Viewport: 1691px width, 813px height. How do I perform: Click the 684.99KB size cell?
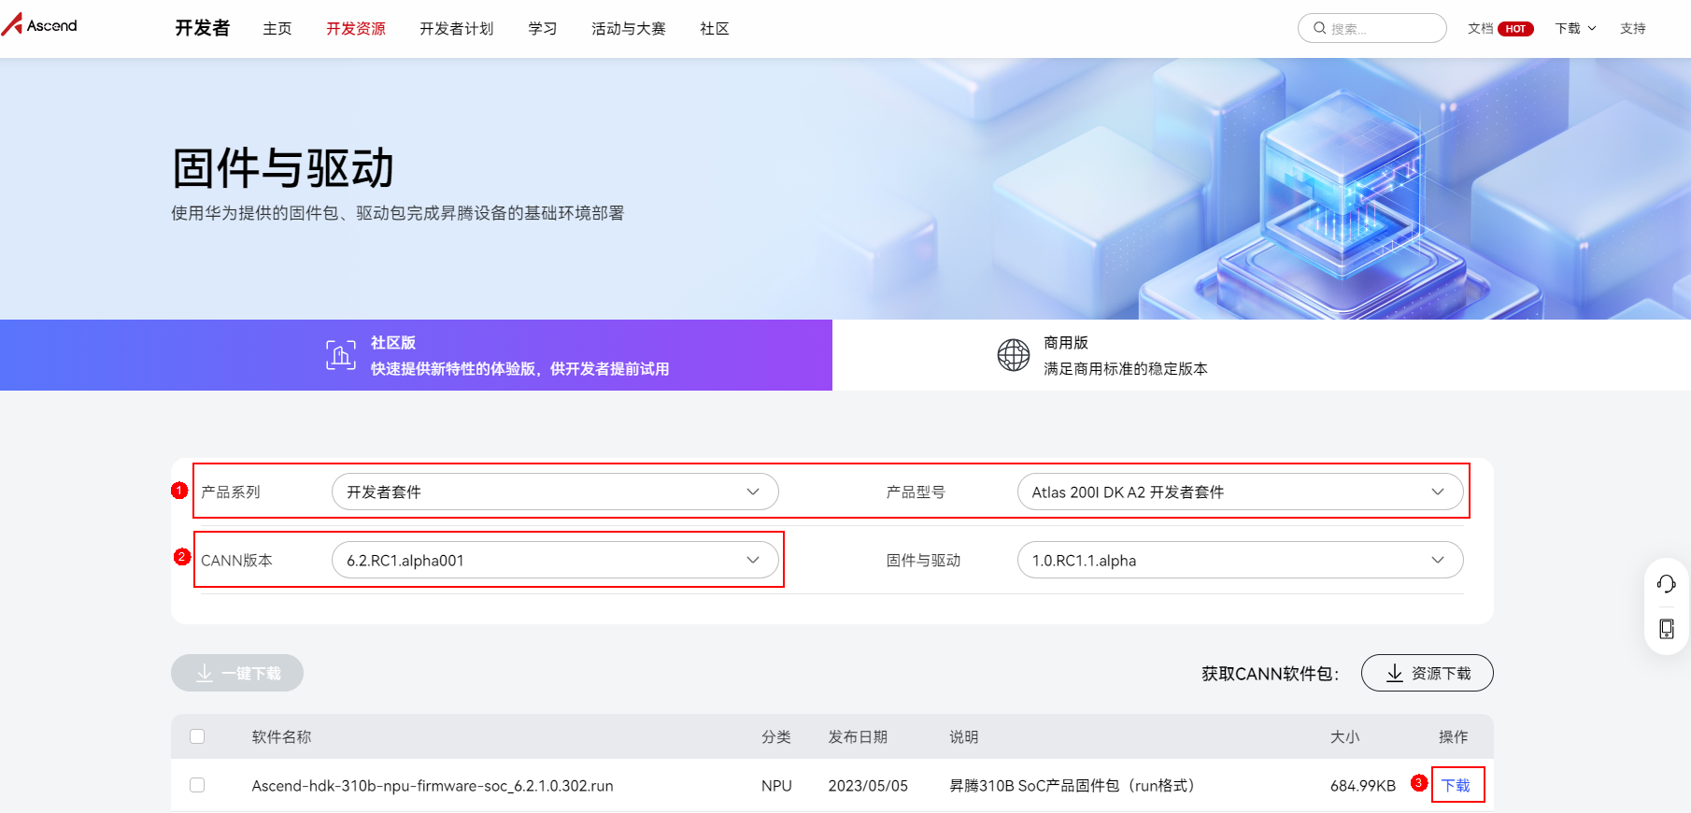(1363, 786)
